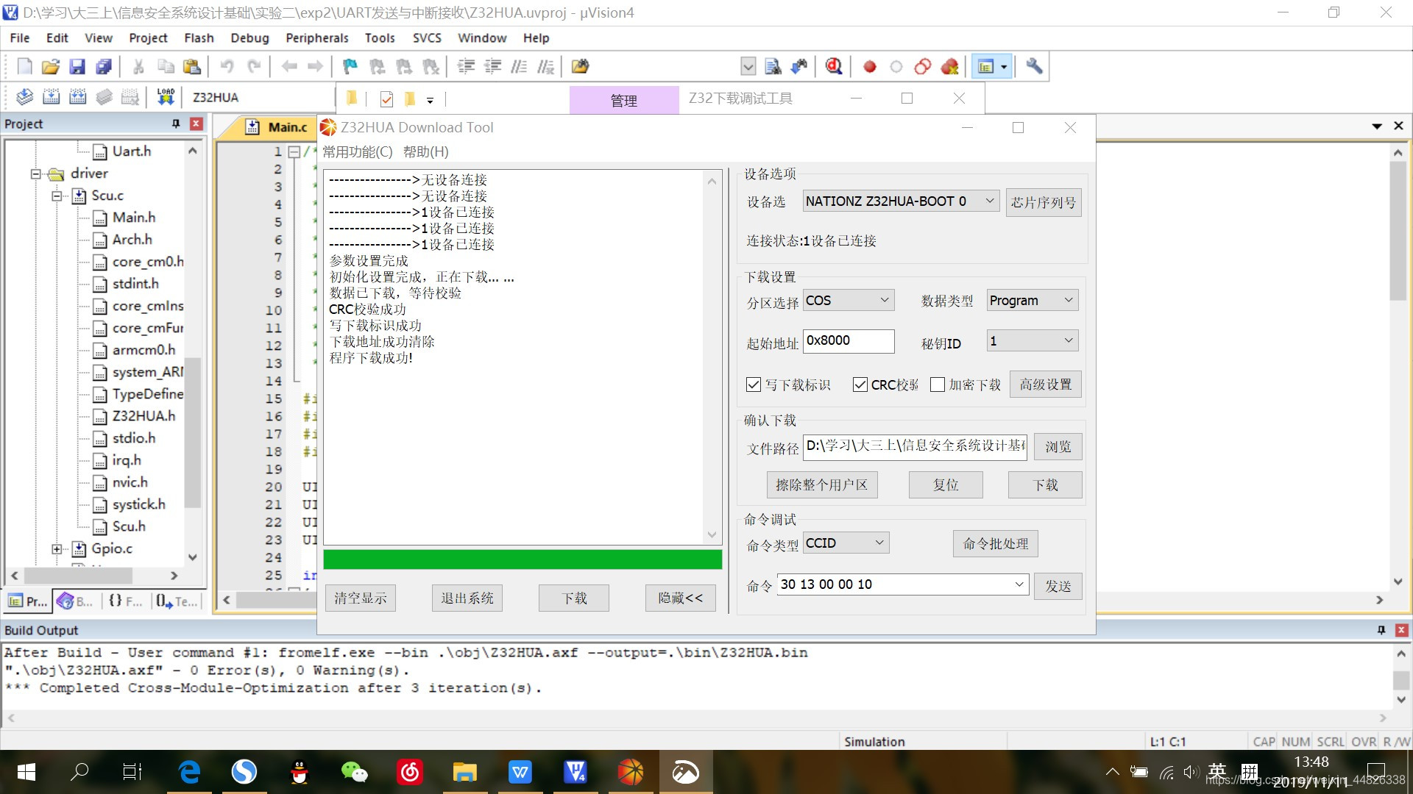Translate current file icon
The image size is (1413, 794).
click(x=25, y=97)
